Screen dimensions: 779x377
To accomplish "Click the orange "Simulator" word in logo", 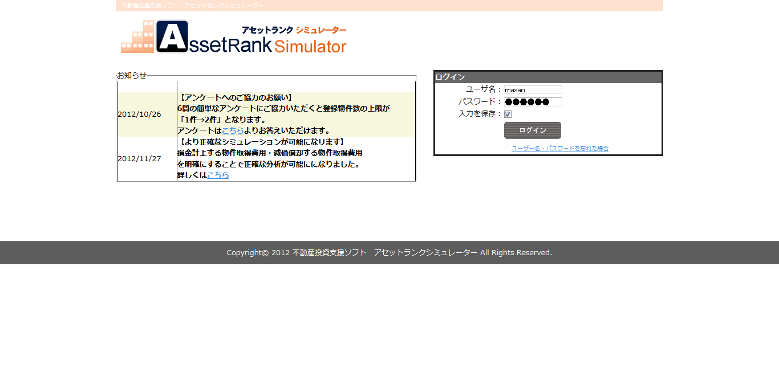I will pyautogui.click(x=310, y=47).
